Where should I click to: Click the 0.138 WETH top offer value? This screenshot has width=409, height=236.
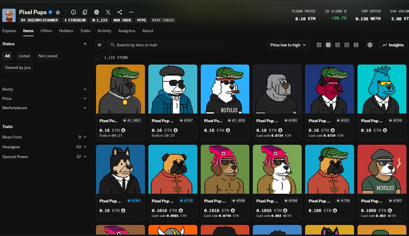368,19
